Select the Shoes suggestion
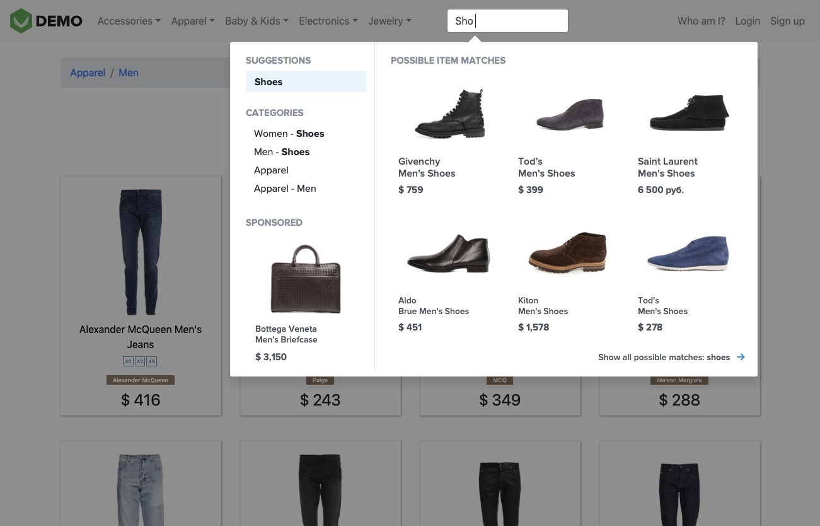This screenshot has width=820, height=526. click(306, 81)
